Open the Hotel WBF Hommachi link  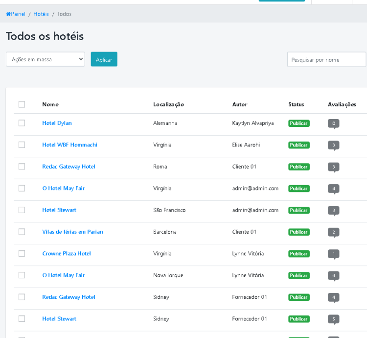coord(69,145)
